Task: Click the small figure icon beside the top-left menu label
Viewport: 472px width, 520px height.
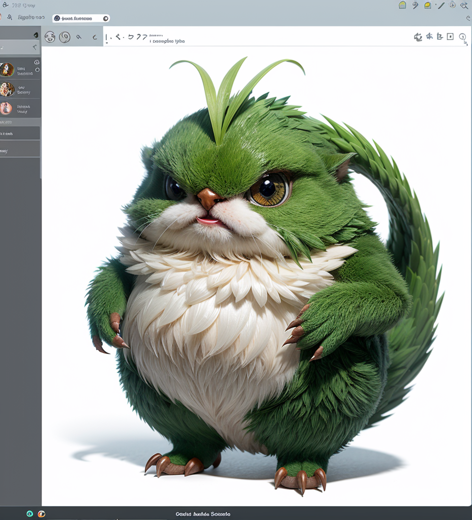Action: [x=10, y=17]
